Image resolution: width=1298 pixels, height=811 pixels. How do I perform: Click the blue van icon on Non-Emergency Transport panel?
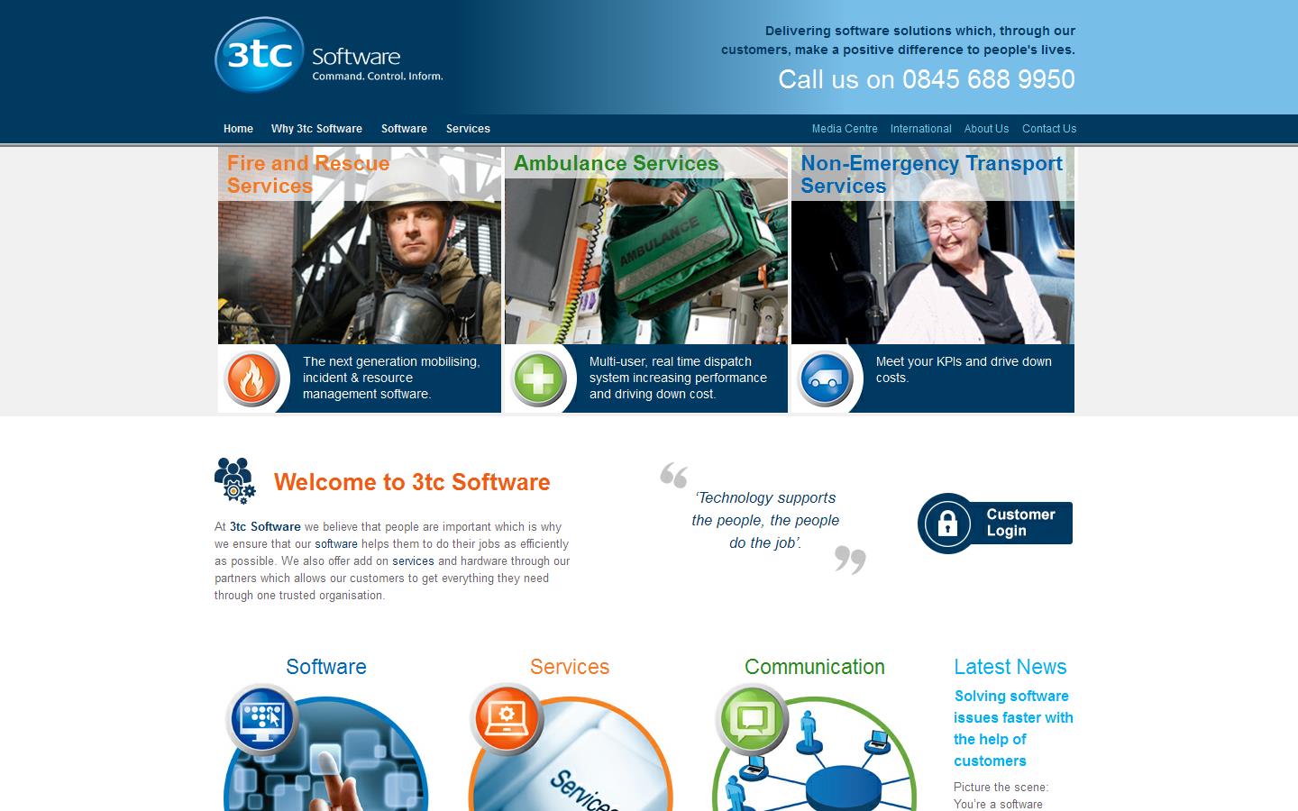click(825, 378)
